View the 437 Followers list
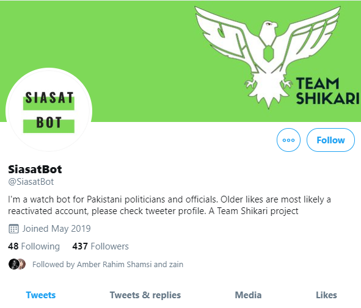 click(100, 246)
